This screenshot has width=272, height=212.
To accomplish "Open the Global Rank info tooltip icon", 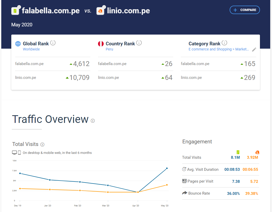I will coord(53,43).
